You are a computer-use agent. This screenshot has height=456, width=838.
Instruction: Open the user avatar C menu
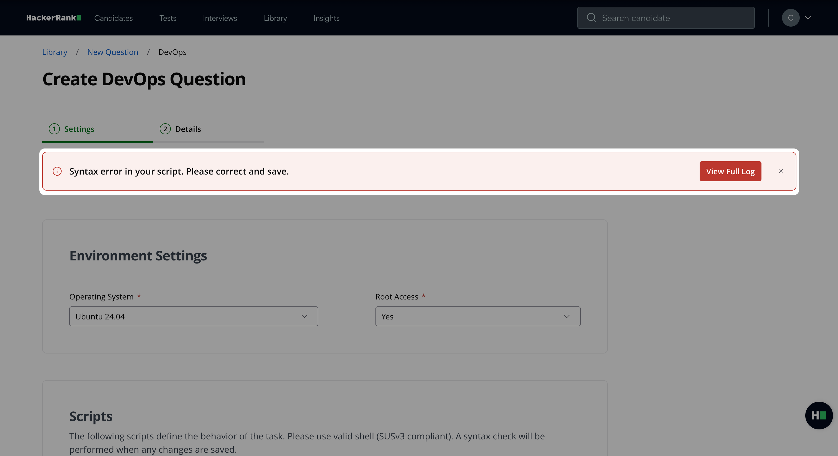(791, 18)
